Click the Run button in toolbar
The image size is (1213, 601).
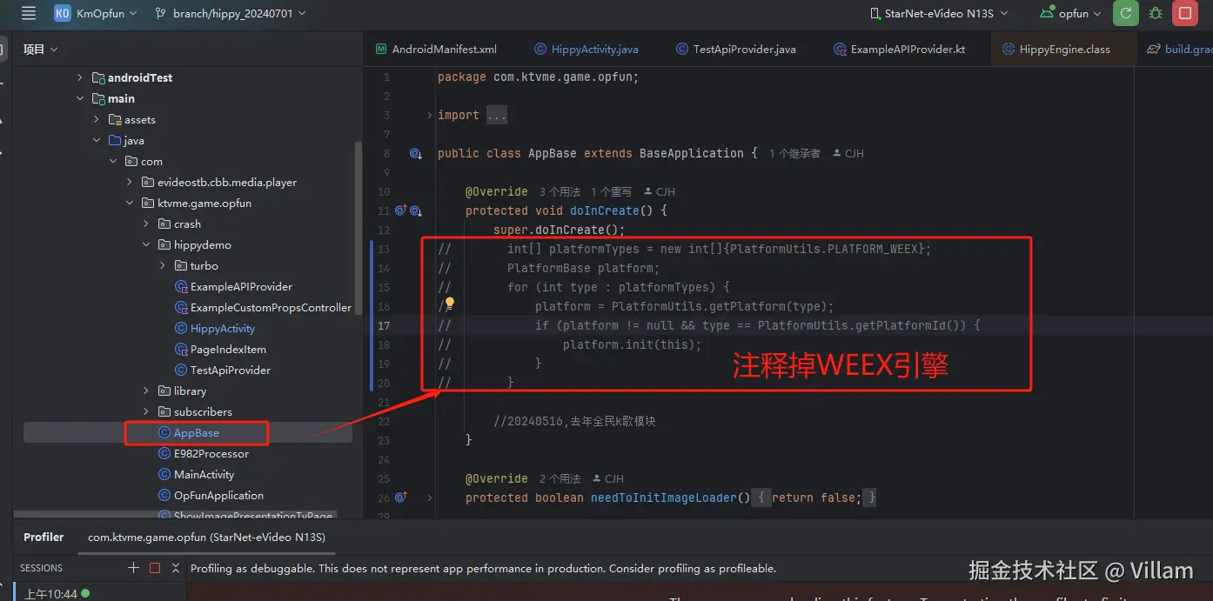[x=1126, y=13]
